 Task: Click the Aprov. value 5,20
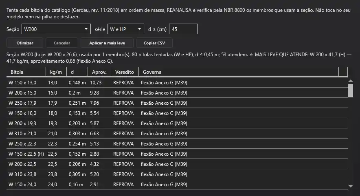[x=94, y=174]
